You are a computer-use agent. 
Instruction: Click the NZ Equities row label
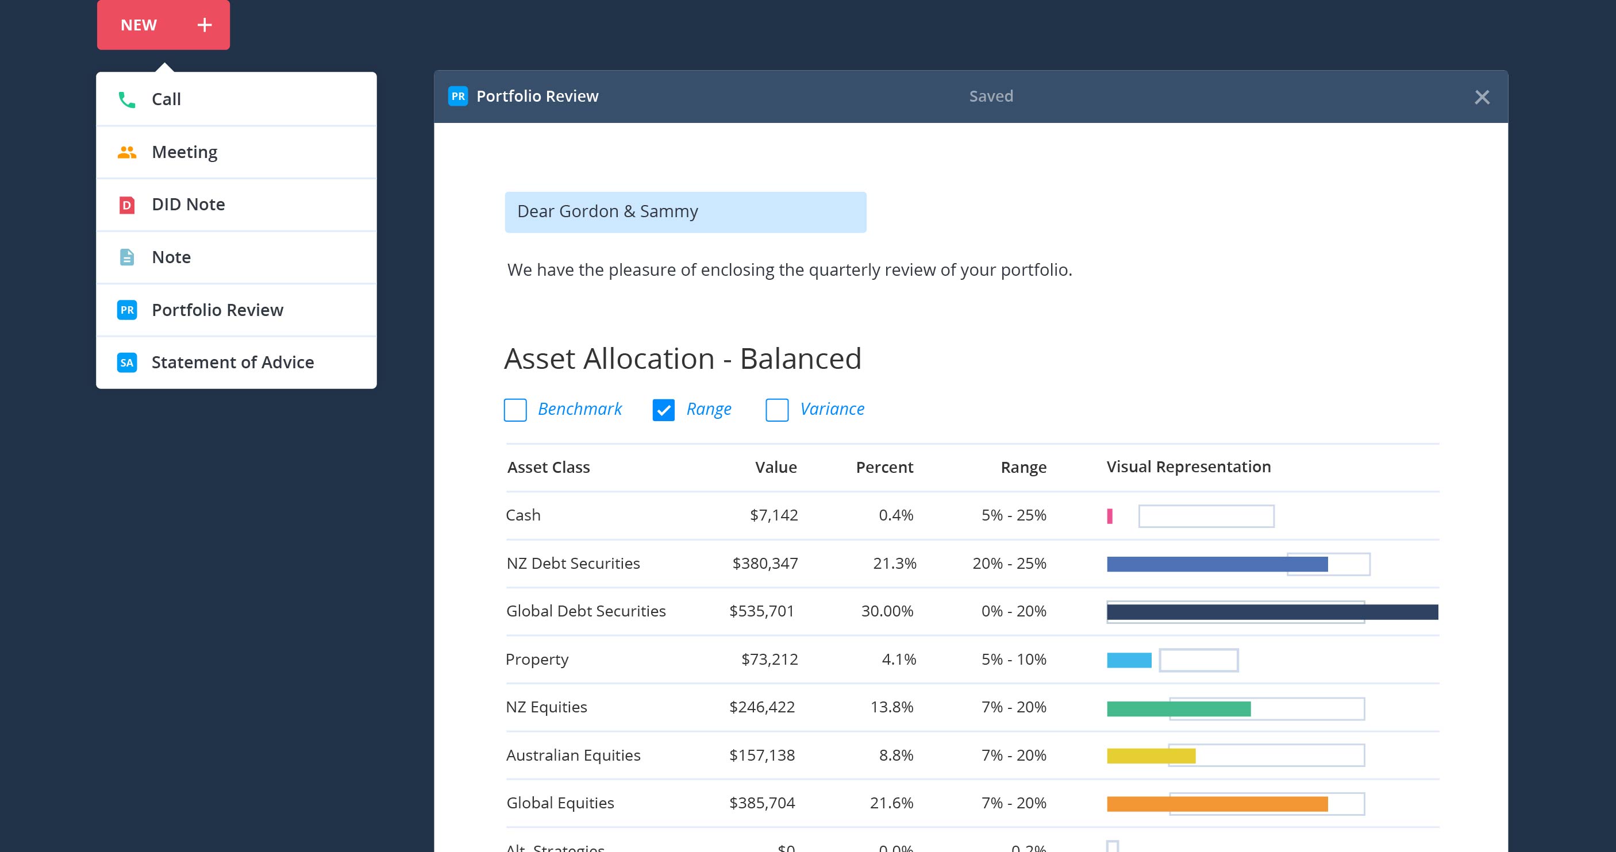[x=547, y=707]
